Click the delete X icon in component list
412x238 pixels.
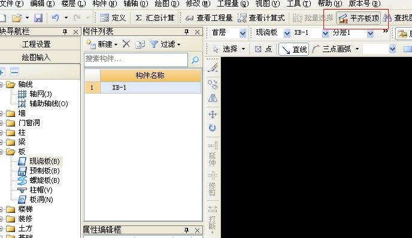click(126, 44)
